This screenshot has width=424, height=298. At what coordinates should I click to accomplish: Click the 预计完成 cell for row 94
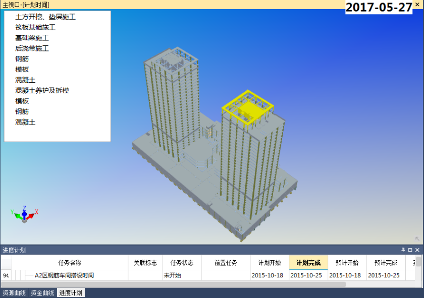(386, 275)
